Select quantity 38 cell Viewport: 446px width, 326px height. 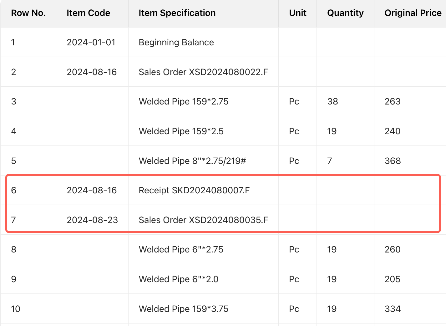click(x=332, y=102)
